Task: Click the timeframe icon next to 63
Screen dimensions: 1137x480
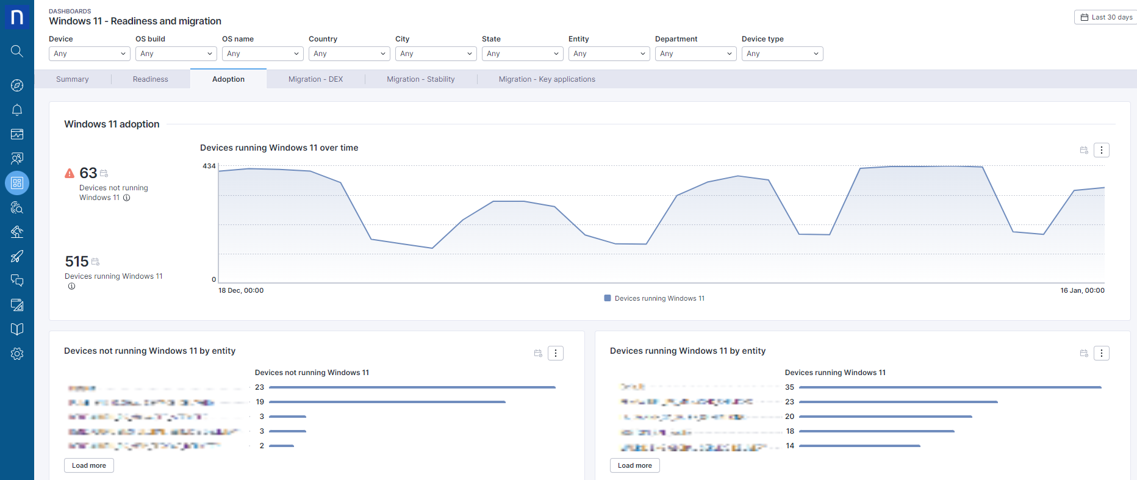Action: pos(104,174)
